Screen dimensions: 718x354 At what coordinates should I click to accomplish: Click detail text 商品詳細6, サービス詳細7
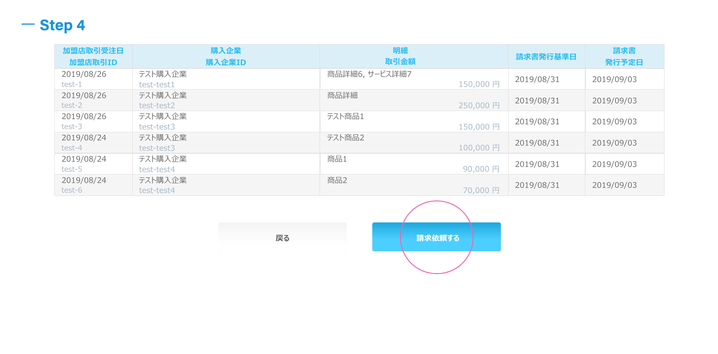(x=369, y=74)
